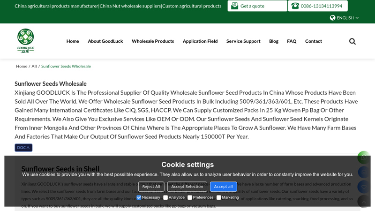This screenshot has width=375, height=211.
Task: Click the GoodLuck logo
Action: pos(26,41)
